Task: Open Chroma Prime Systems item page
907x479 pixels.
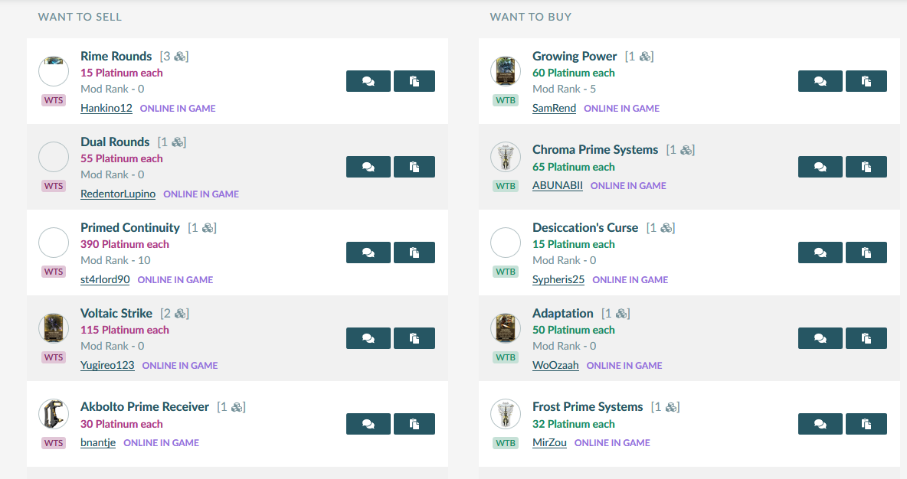Action: pos(595,150)
